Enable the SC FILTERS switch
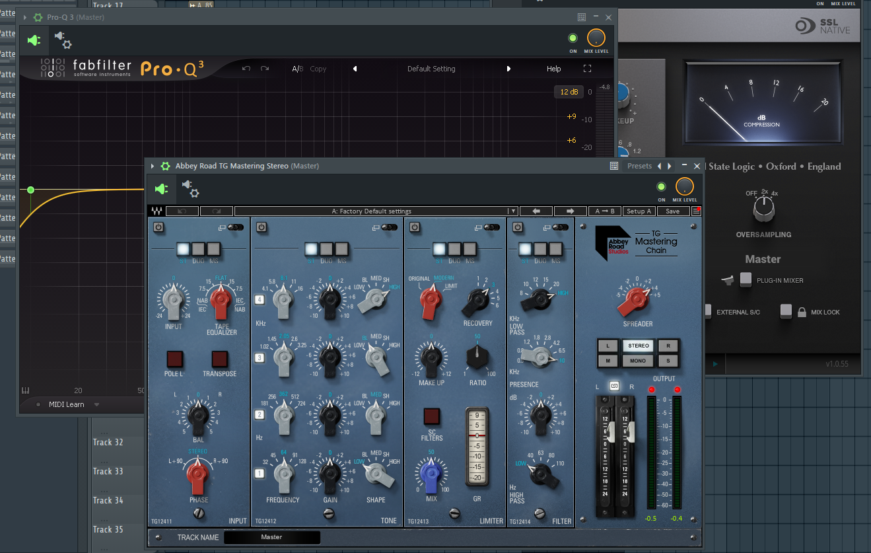 (431, 416)
